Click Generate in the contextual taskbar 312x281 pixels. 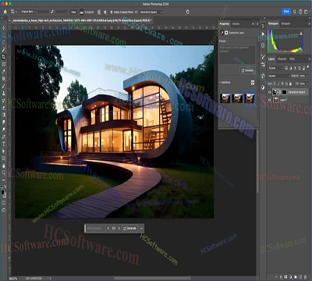click(129, 229)
